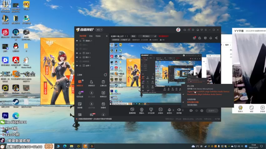Select Headphones (High Definition Audio Device)
This screenshot has width=266, height=149.
tap(204, 94)
